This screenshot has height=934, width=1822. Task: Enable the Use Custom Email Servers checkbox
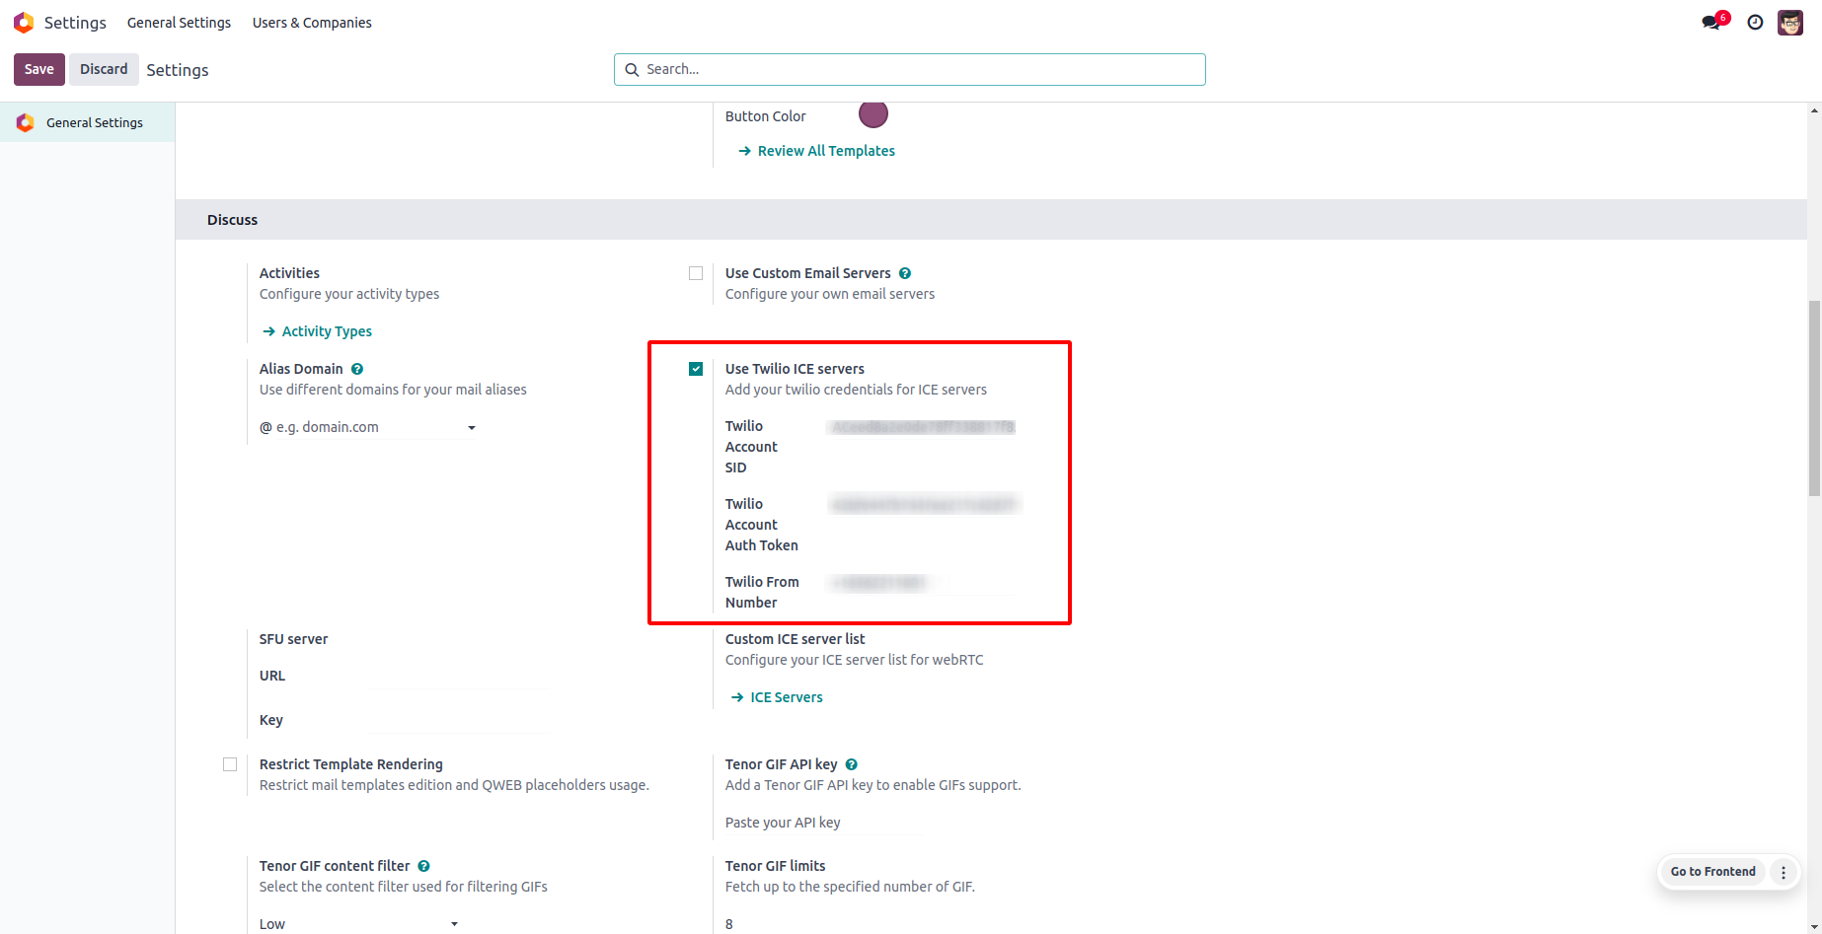coord(696,273)
